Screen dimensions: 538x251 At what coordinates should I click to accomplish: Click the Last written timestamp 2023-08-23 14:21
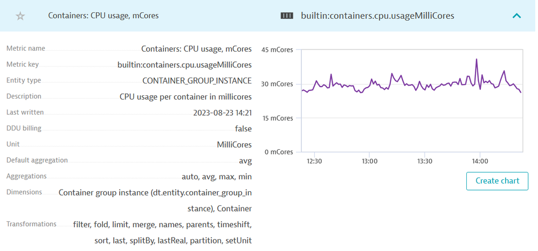[x=222, y=113]
